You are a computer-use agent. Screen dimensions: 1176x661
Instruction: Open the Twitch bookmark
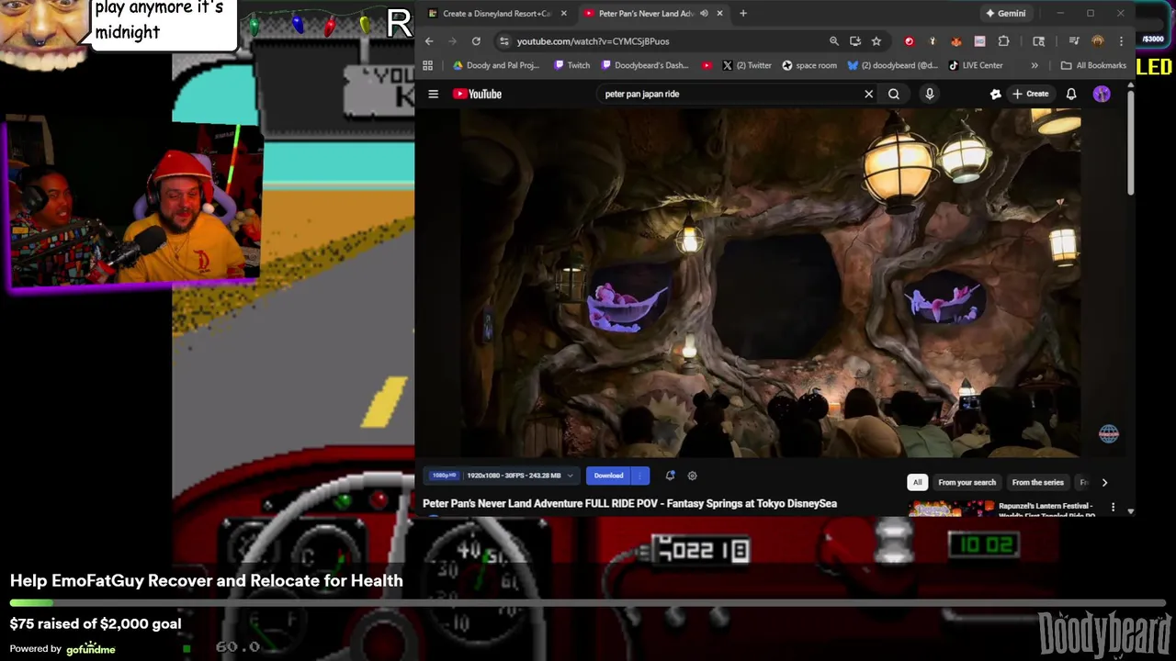(572, 65)
